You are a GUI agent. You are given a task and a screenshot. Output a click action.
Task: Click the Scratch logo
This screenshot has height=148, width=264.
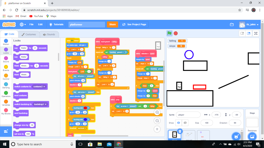(9, 24)
